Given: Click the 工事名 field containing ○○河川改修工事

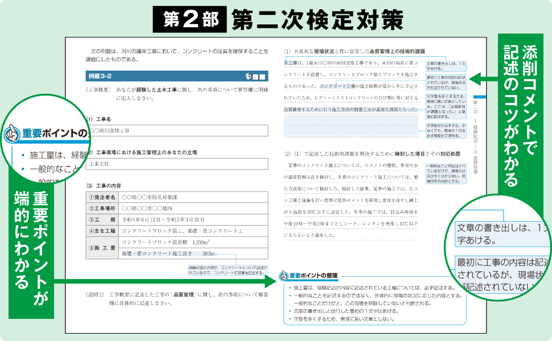Looking at the screenshot, I should tap(176, 131).
